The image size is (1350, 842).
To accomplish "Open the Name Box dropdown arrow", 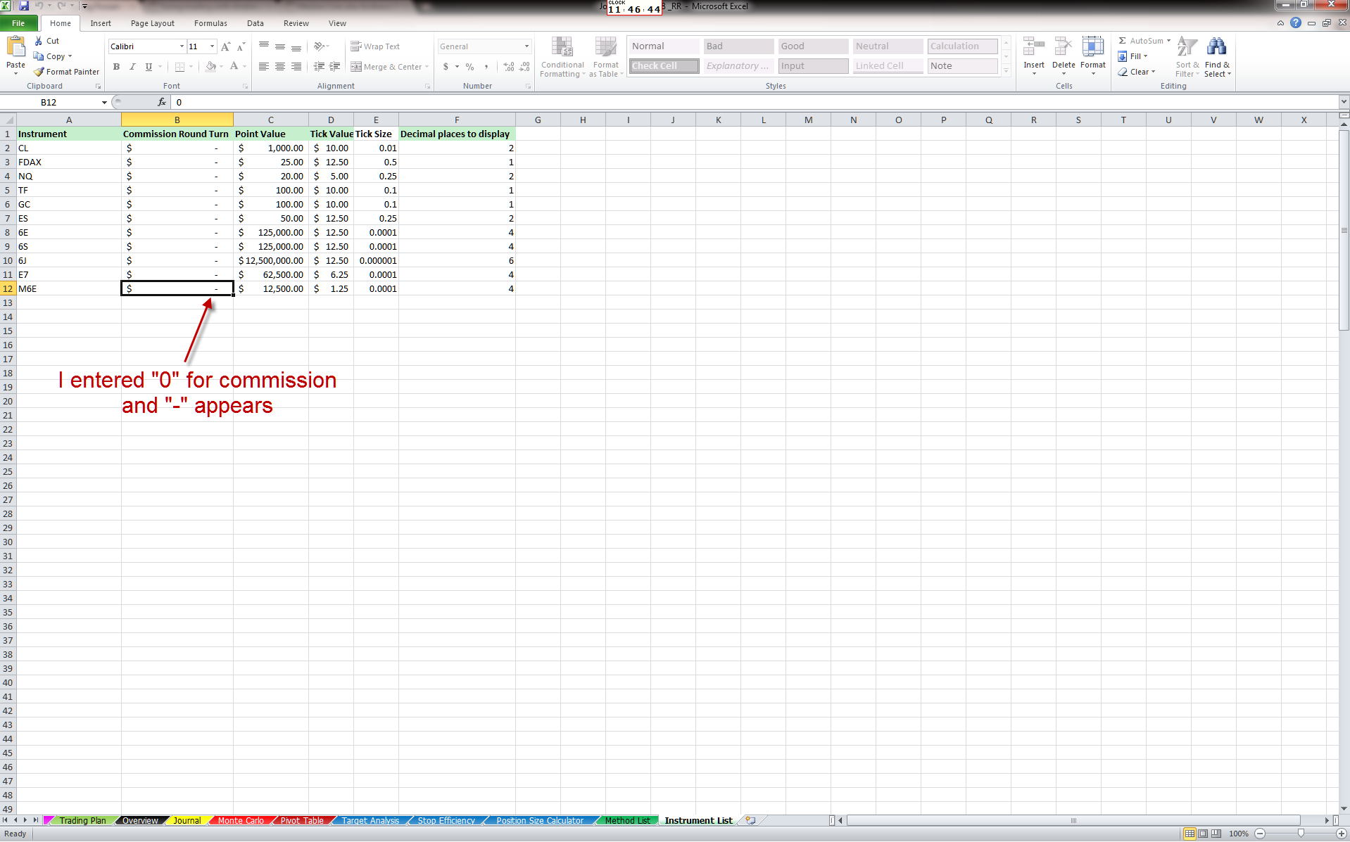I will pyautogui.click(x=104, y=103).
